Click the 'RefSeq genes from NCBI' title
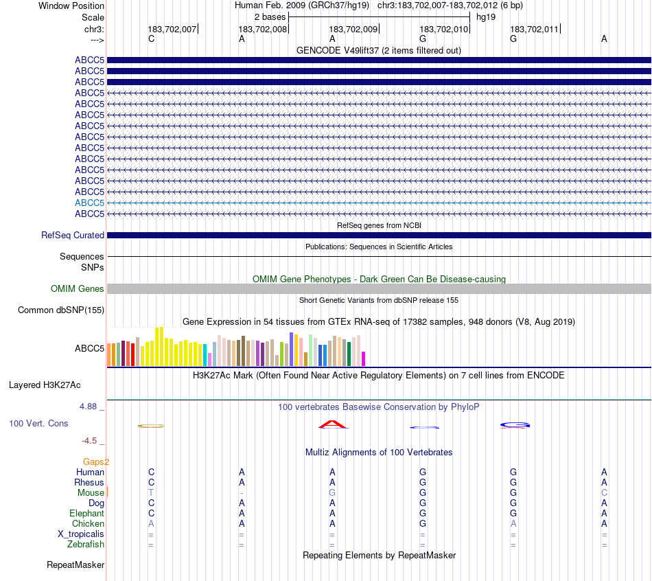 pos(379,225)
